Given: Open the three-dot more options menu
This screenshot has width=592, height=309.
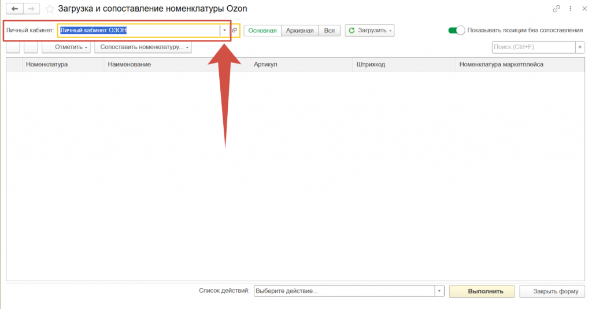Looking at the screenshot, I should click(x=570, y=9).
